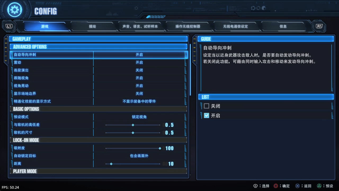The width and height of the screenshot is (339, 191).
Task: Toggle the 震动 setting row
Action: point(98,62)
